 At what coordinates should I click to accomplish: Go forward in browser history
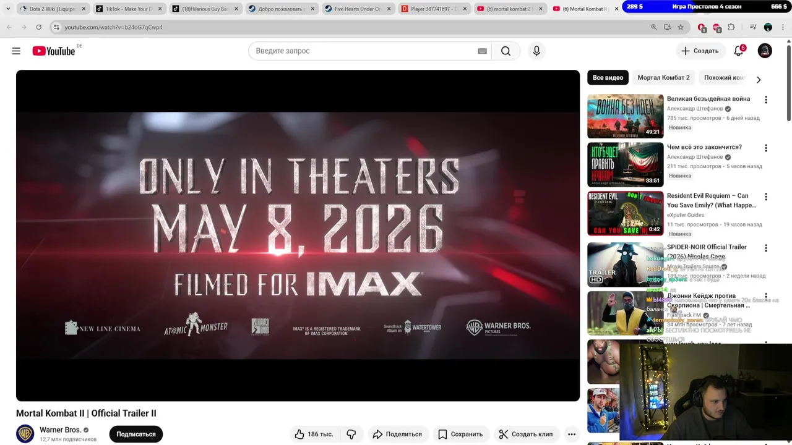tap(24, 27)
